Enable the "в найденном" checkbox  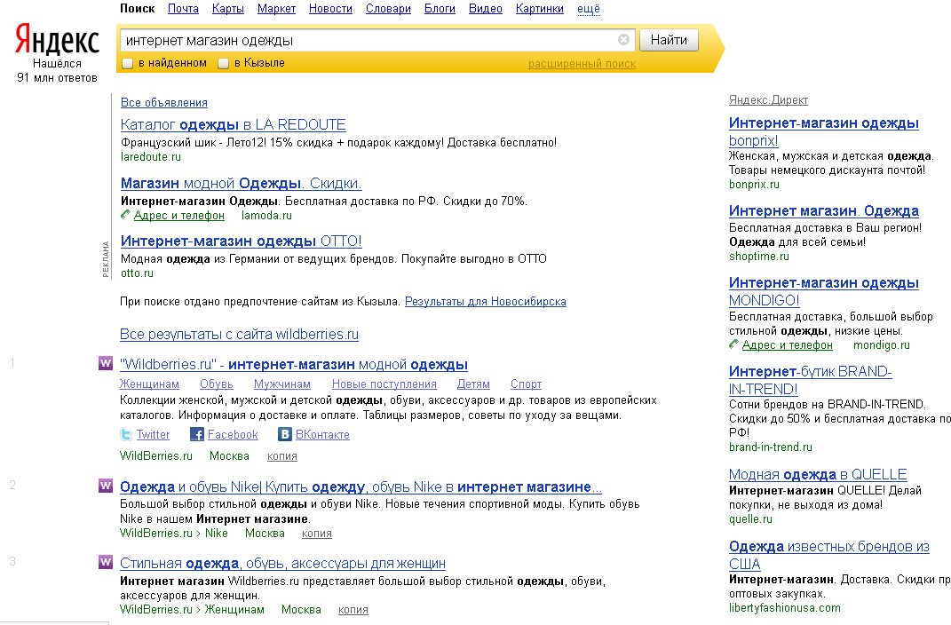coord(128,64)
